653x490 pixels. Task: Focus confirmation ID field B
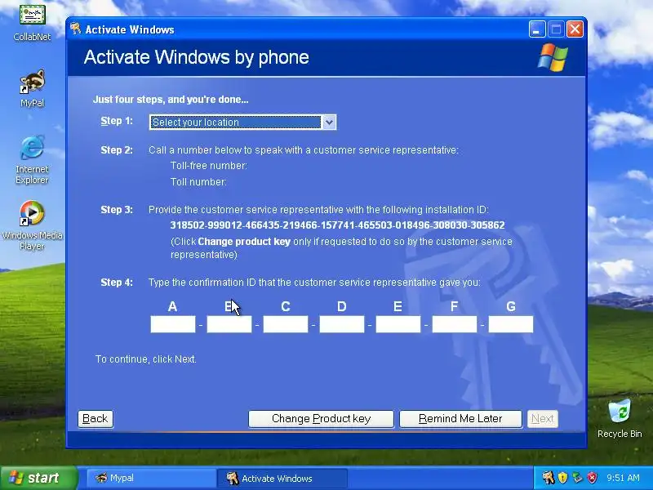click(229, 324)
